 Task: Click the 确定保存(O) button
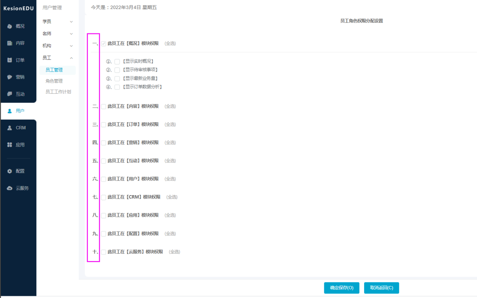(x=341, y=288)
